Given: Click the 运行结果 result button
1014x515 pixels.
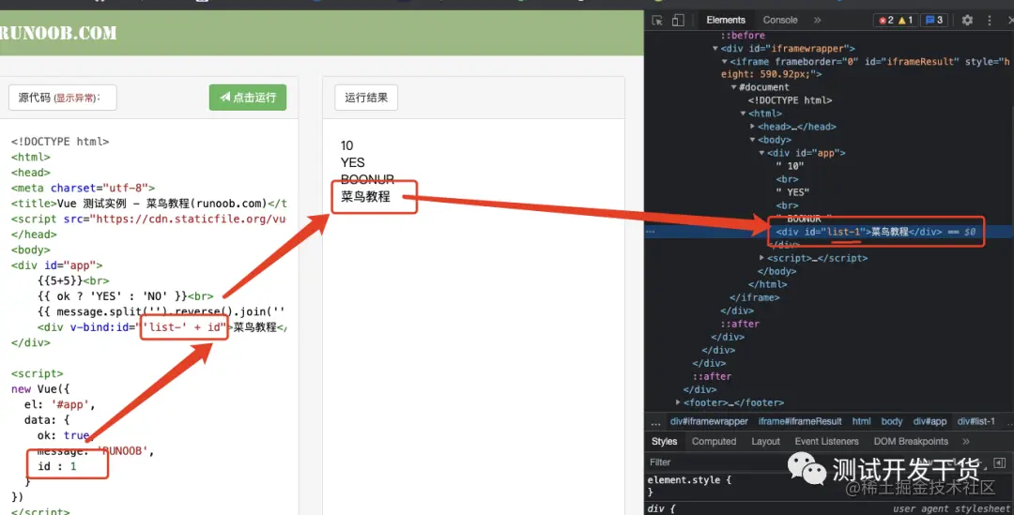Looking at the screenshot, I should (x=366, y=98).
